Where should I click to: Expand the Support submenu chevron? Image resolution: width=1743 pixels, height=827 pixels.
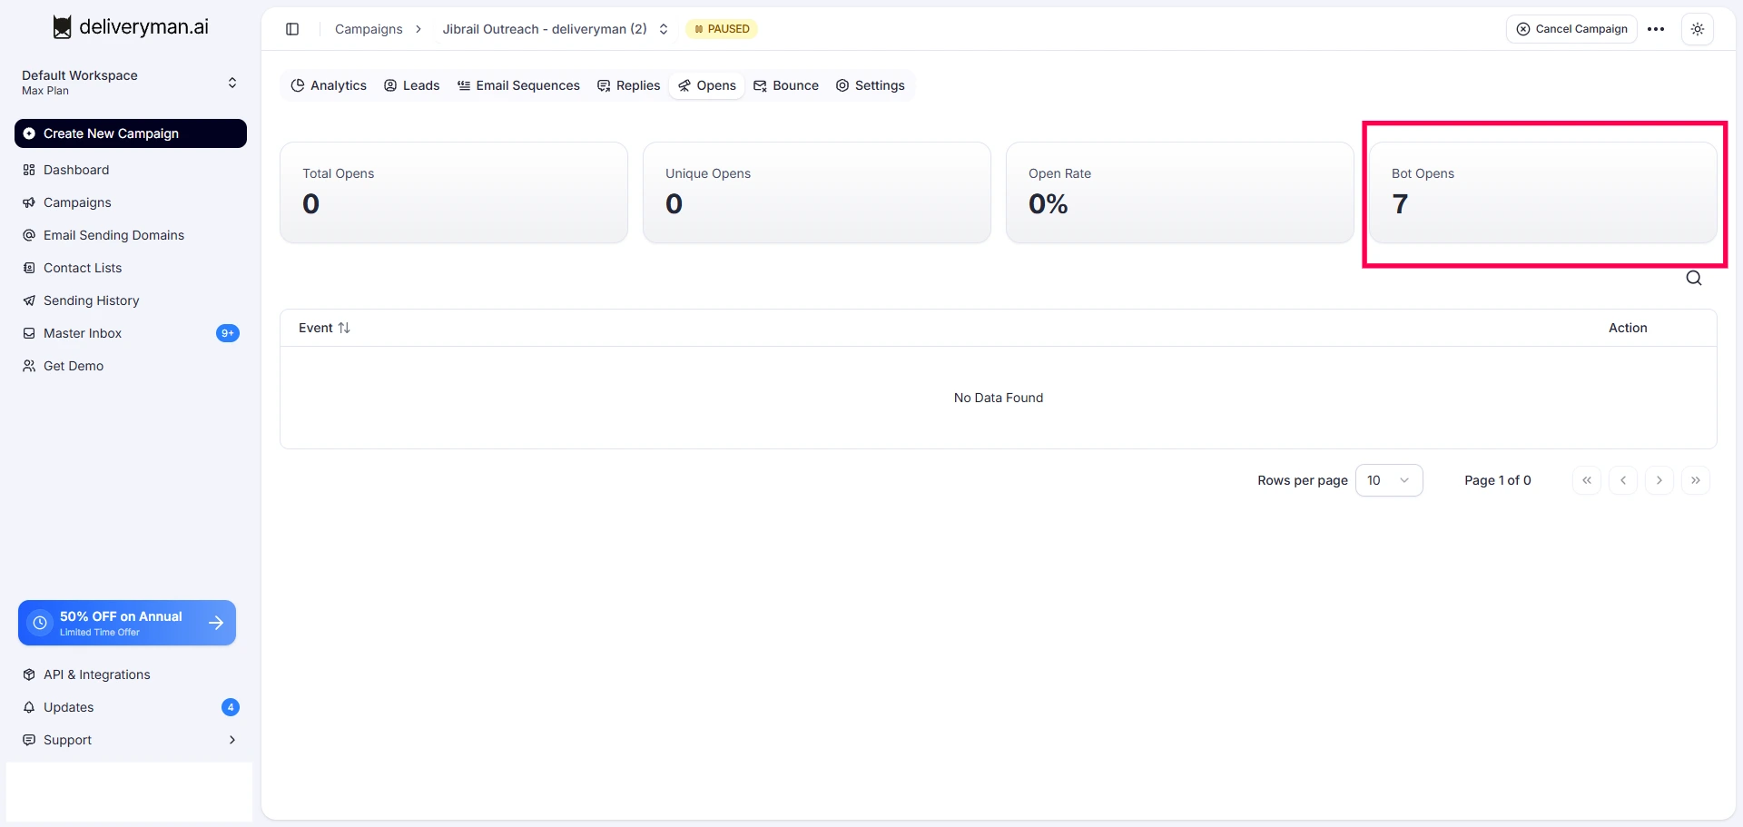point(232,740)
